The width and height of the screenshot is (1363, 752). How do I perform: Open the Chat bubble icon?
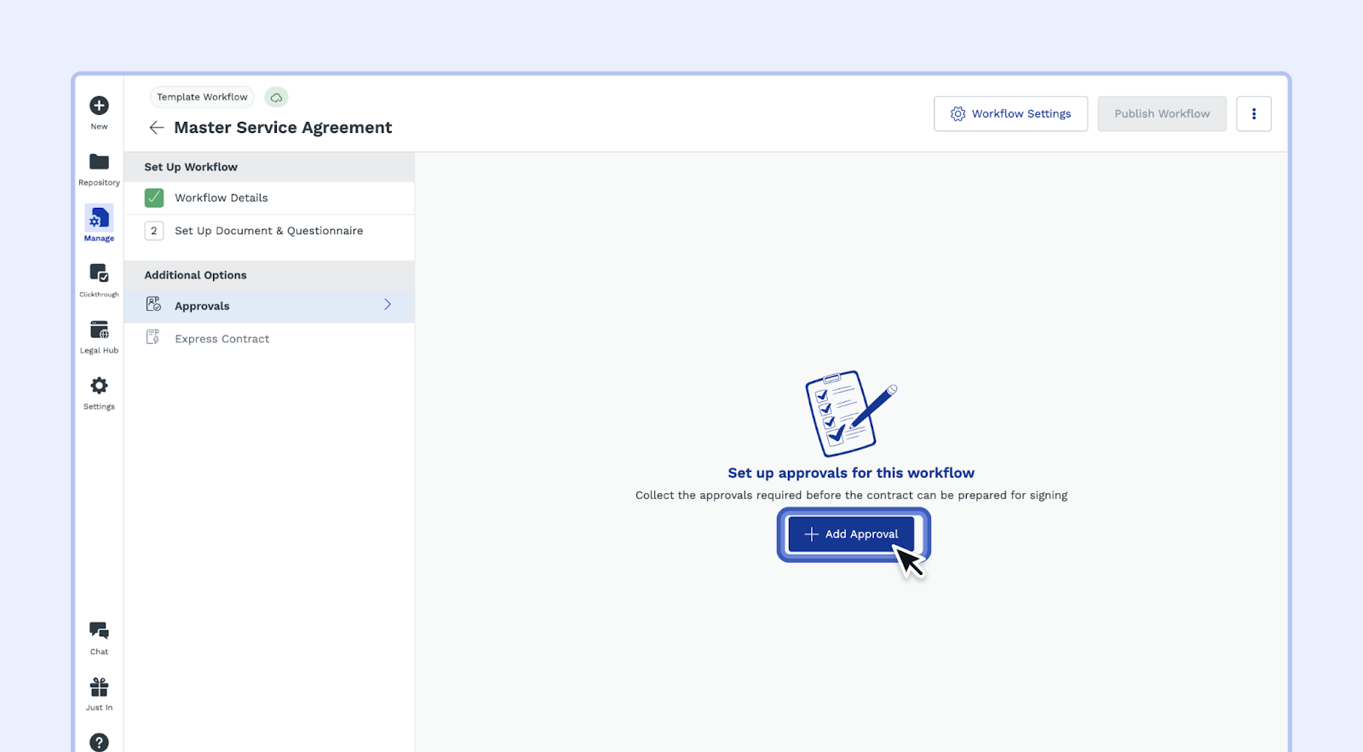[99, 631]
